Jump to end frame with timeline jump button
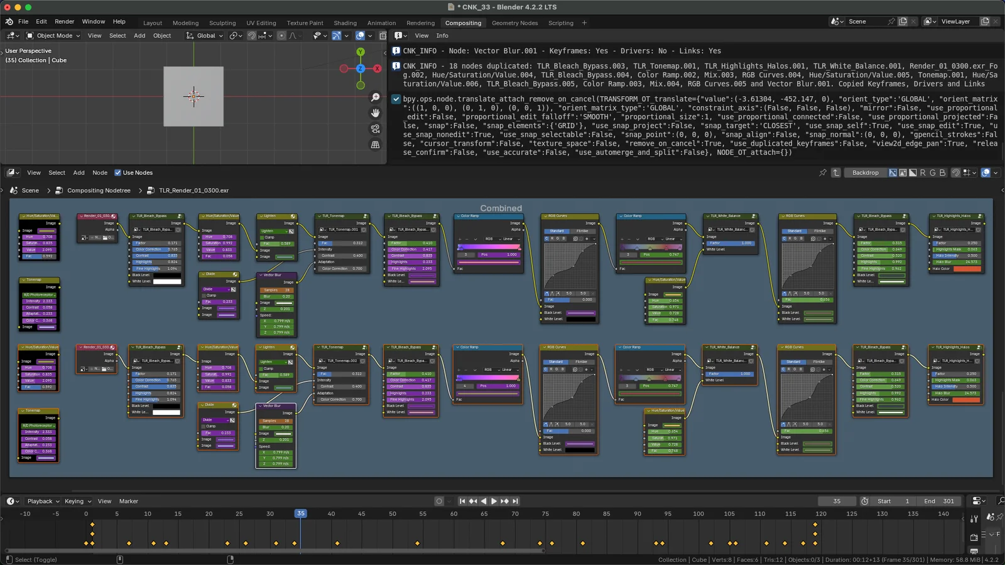1005x565 pixels. pyautogui.click(x=515, y=501)
